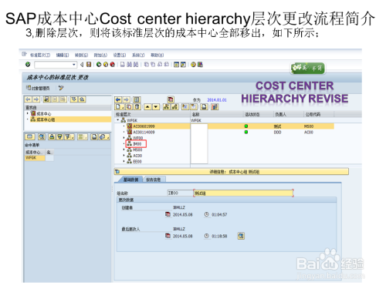Open the 编辑(E) menu

pos(63,55)
